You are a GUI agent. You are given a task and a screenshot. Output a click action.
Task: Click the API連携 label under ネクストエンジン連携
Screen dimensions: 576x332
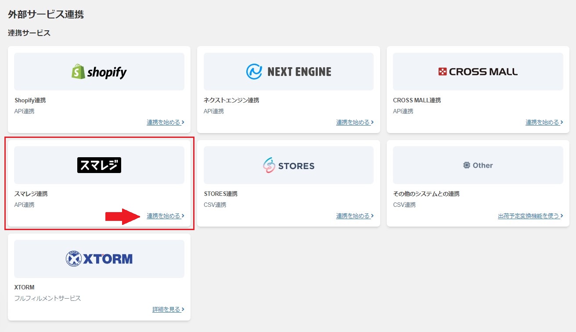coord(214,112)
